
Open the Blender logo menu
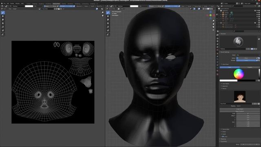click(x=2, y=4)
